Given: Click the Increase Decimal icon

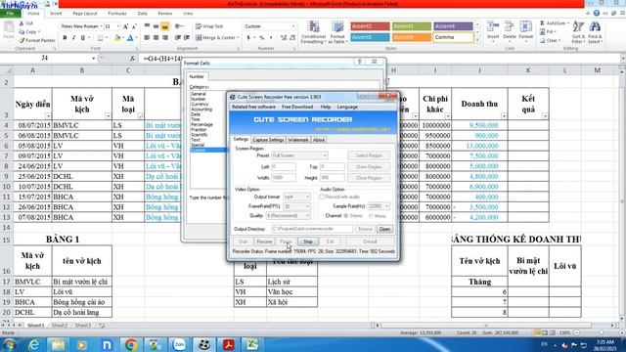Looking at the screenshot, I should pyautogui.click(x=284, y=37).
